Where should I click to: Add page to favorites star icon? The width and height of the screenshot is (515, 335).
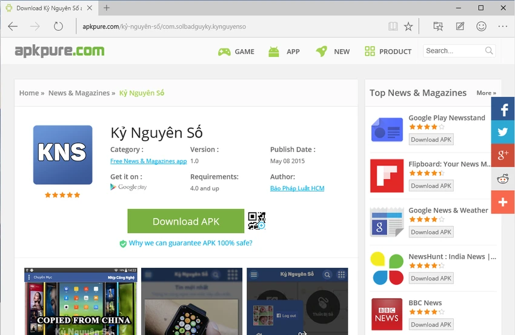(x=408, y=26)
